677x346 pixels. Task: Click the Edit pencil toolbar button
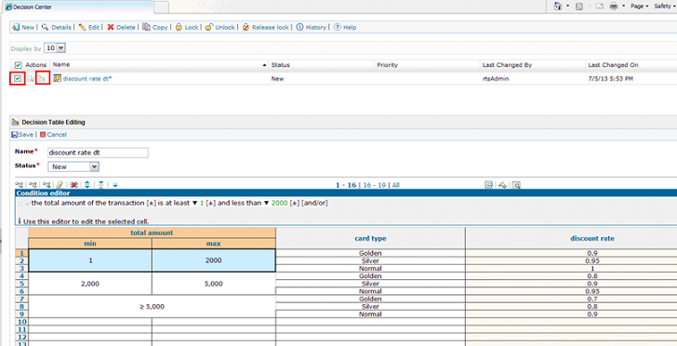click(x=89, y=27)
